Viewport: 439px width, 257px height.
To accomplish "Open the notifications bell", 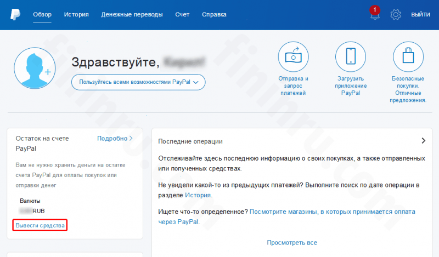I will click(x=375, y=13).
